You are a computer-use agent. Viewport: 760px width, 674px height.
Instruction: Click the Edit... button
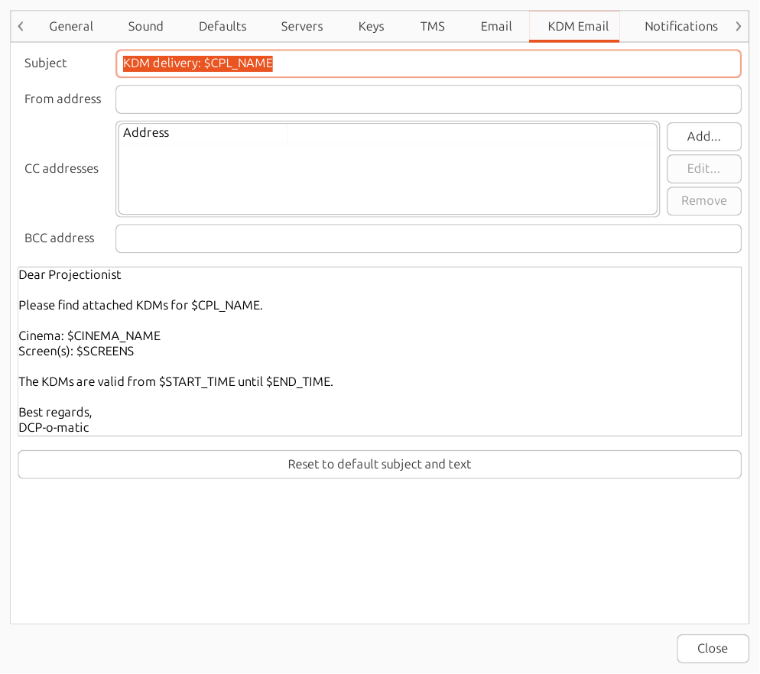point(703,169)
